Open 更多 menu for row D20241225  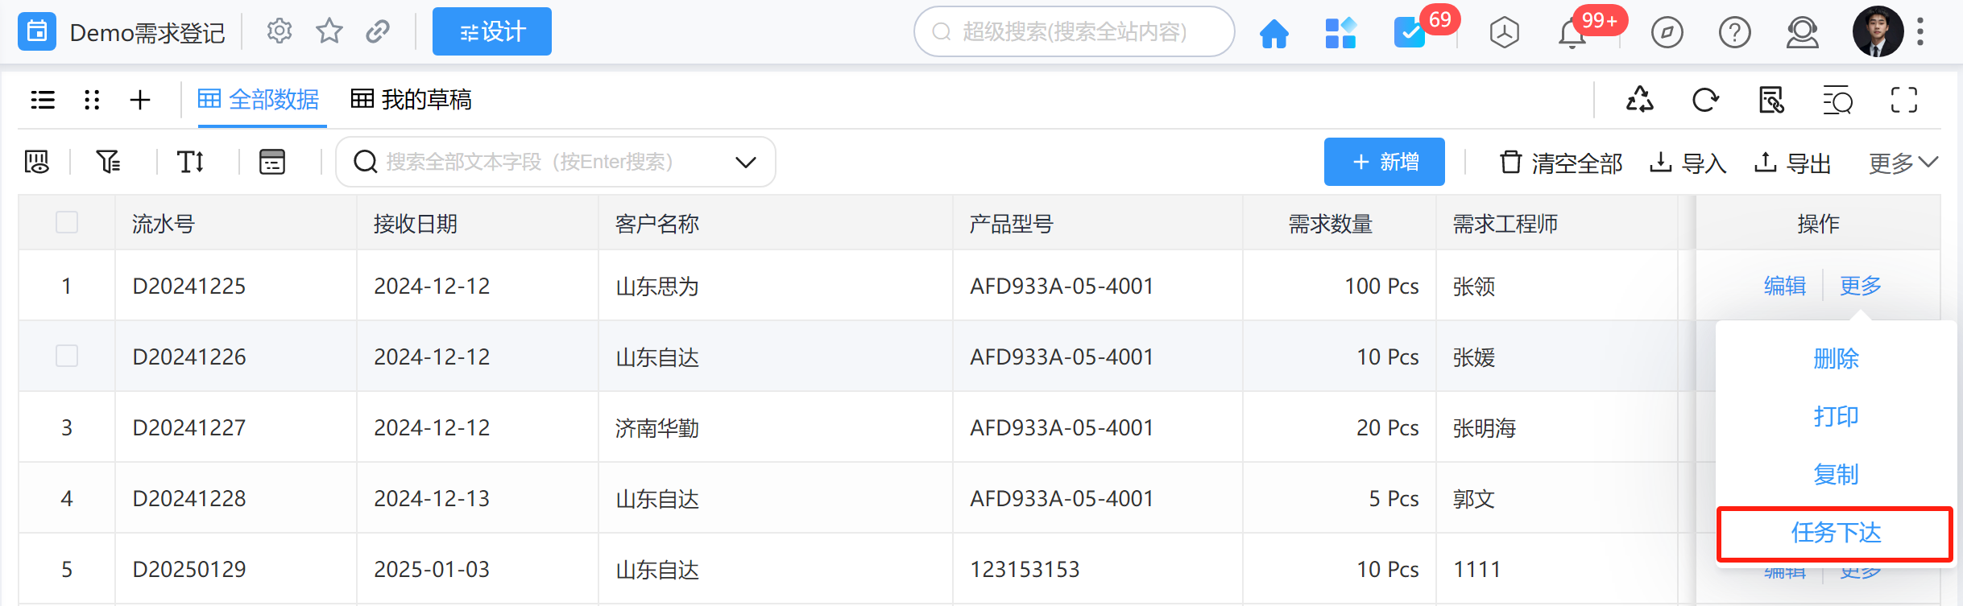pyautogui.click(x=1860, y=286)
